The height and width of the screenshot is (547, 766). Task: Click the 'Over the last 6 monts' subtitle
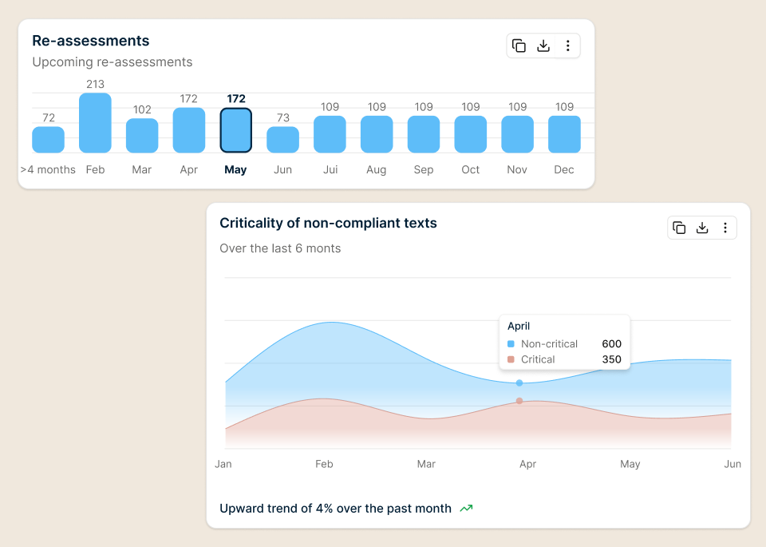[280, 248]
